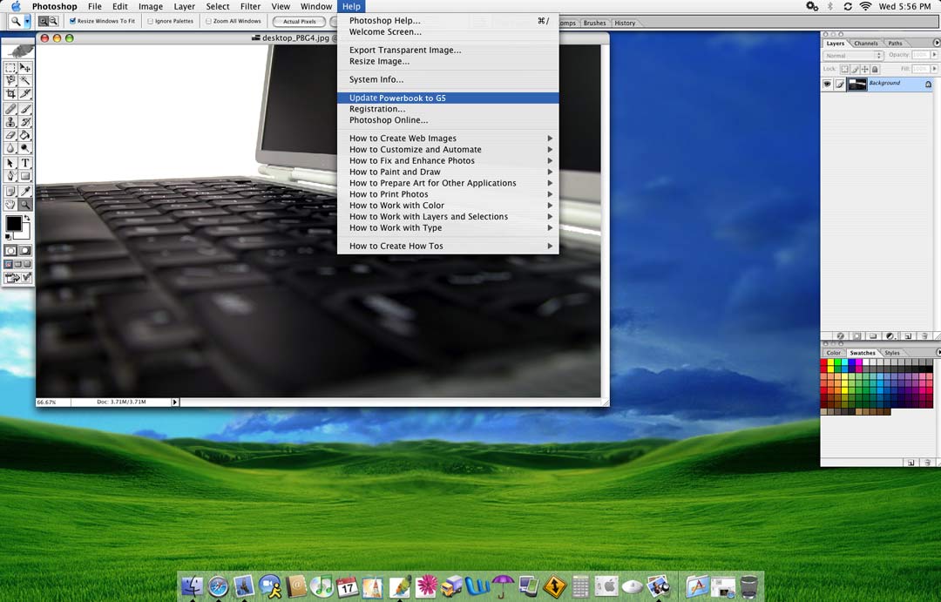Screen dimensions: 941x602
Task: Choose the Eraser tool
Action: click(10, 135)
